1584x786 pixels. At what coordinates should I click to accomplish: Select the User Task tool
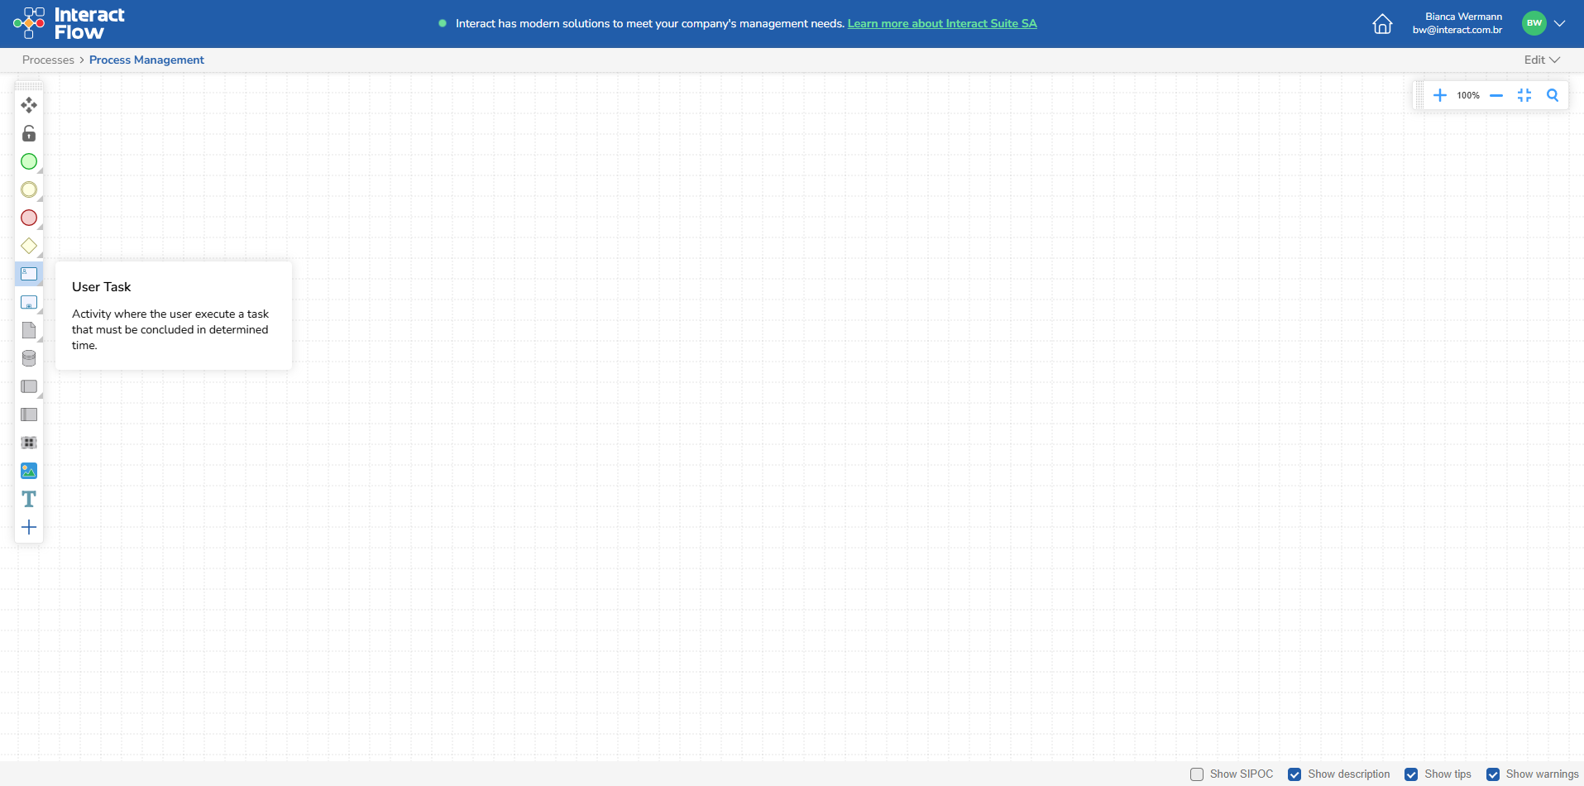[x=29, y=274]
